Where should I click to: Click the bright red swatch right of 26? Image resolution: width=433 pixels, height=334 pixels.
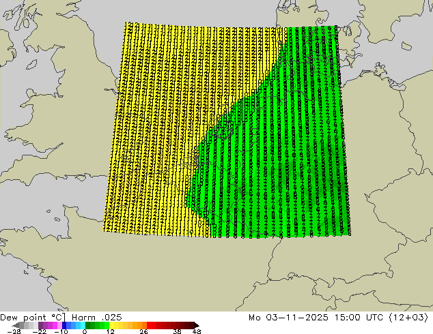coord(149,325)
